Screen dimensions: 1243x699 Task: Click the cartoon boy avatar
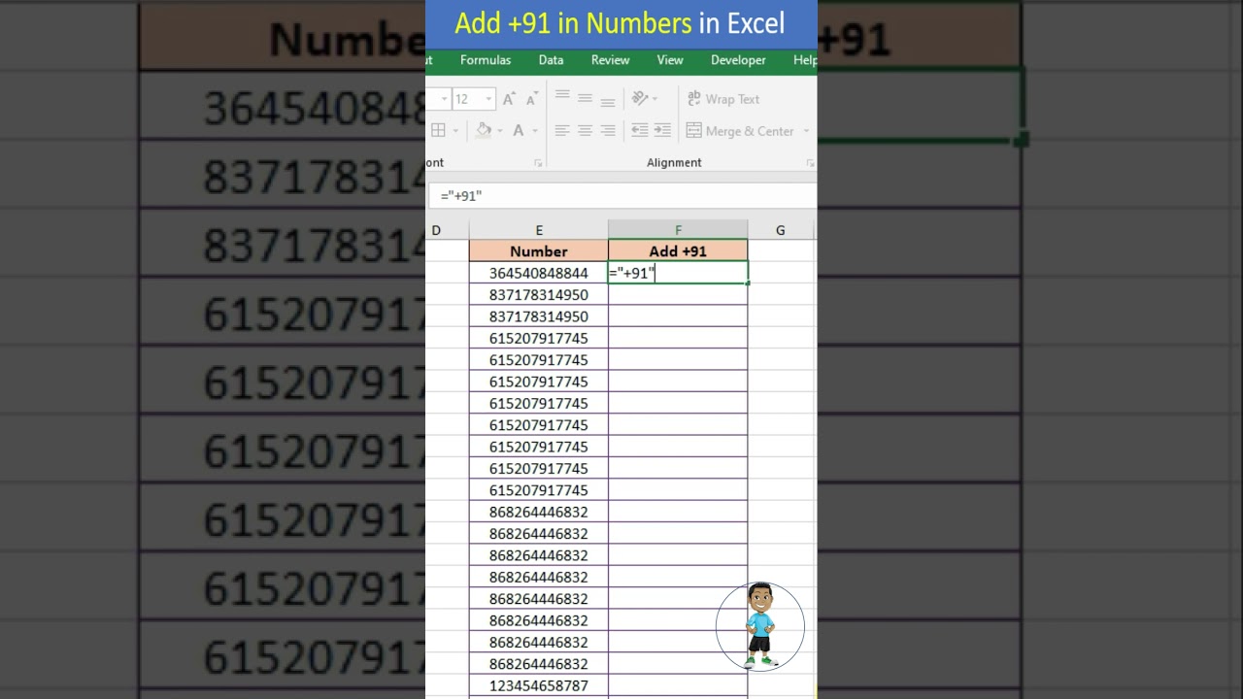760,626
